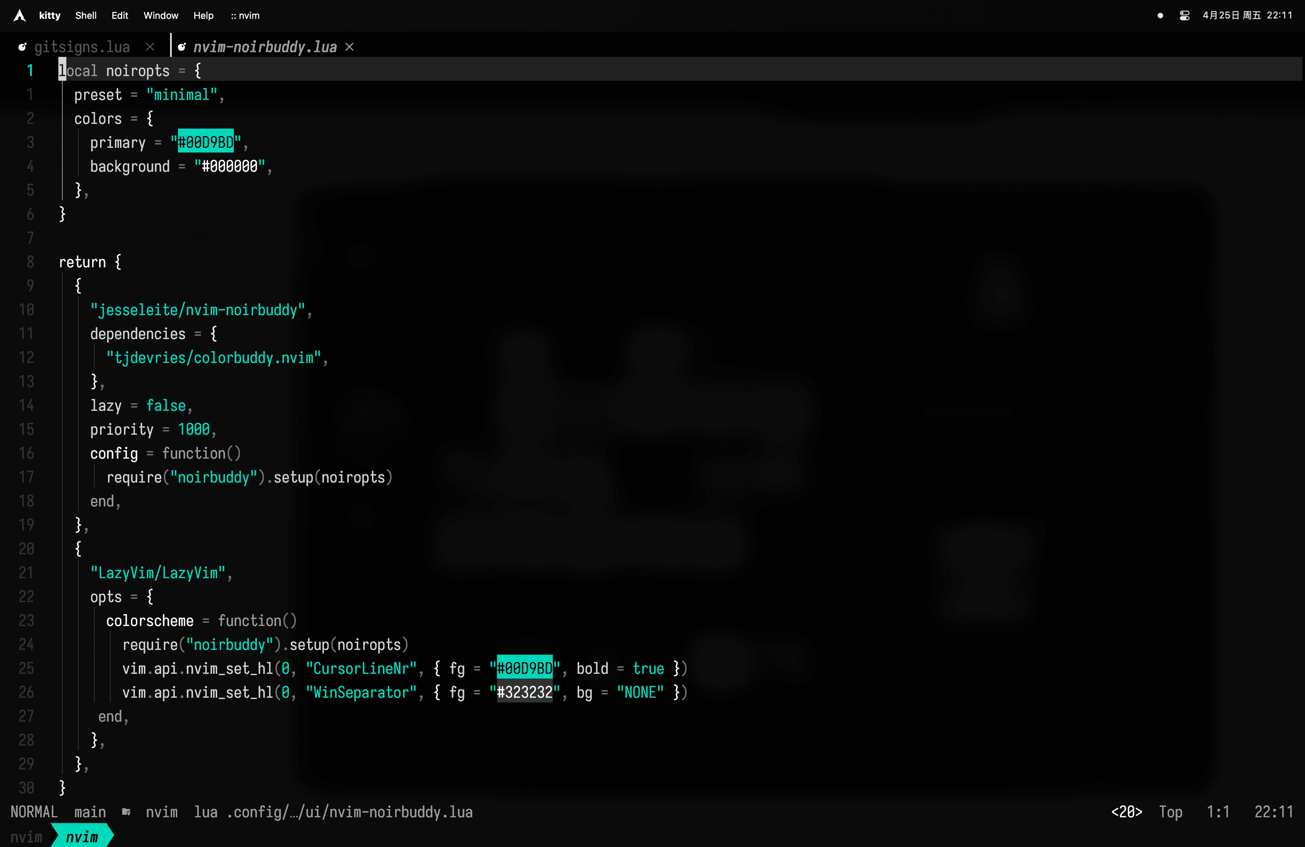Open the Edit menu
This screenshot has height=847, width=1305.
coord(120,15)
